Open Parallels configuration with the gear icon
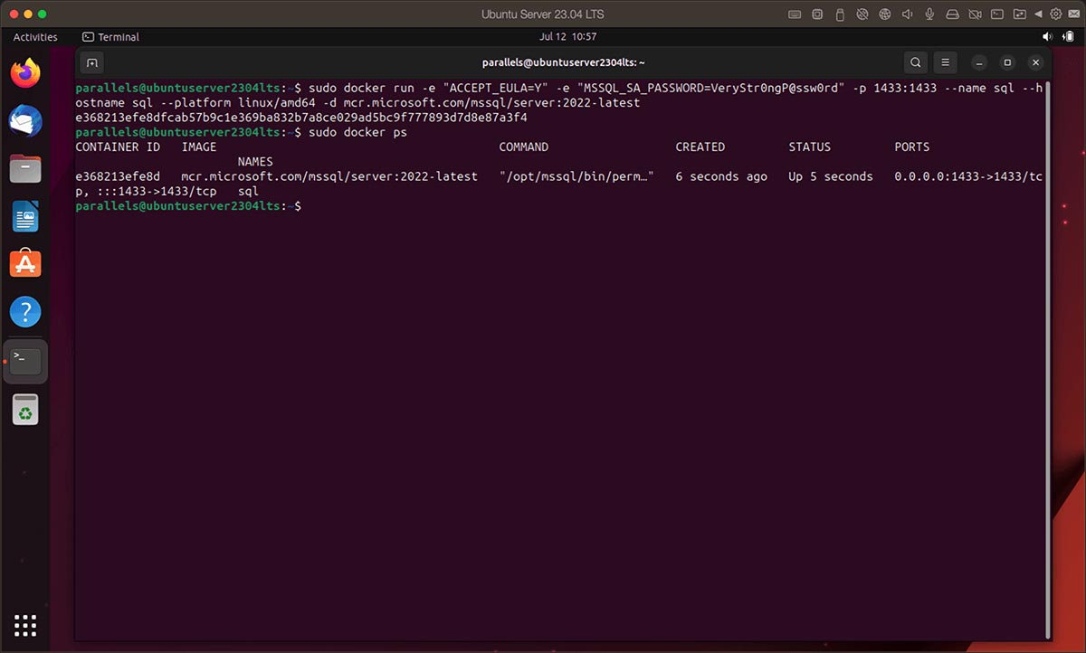This screenshot has height=653, width=1086. 1055,14
